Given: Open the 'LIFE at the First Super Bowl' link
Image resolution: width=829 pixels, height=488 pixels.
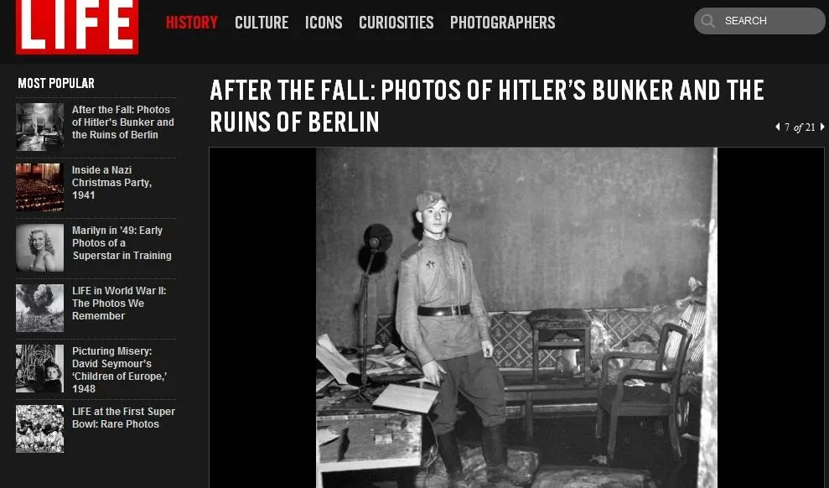Looking at the screenshot, I should click(x=123, y=418).
